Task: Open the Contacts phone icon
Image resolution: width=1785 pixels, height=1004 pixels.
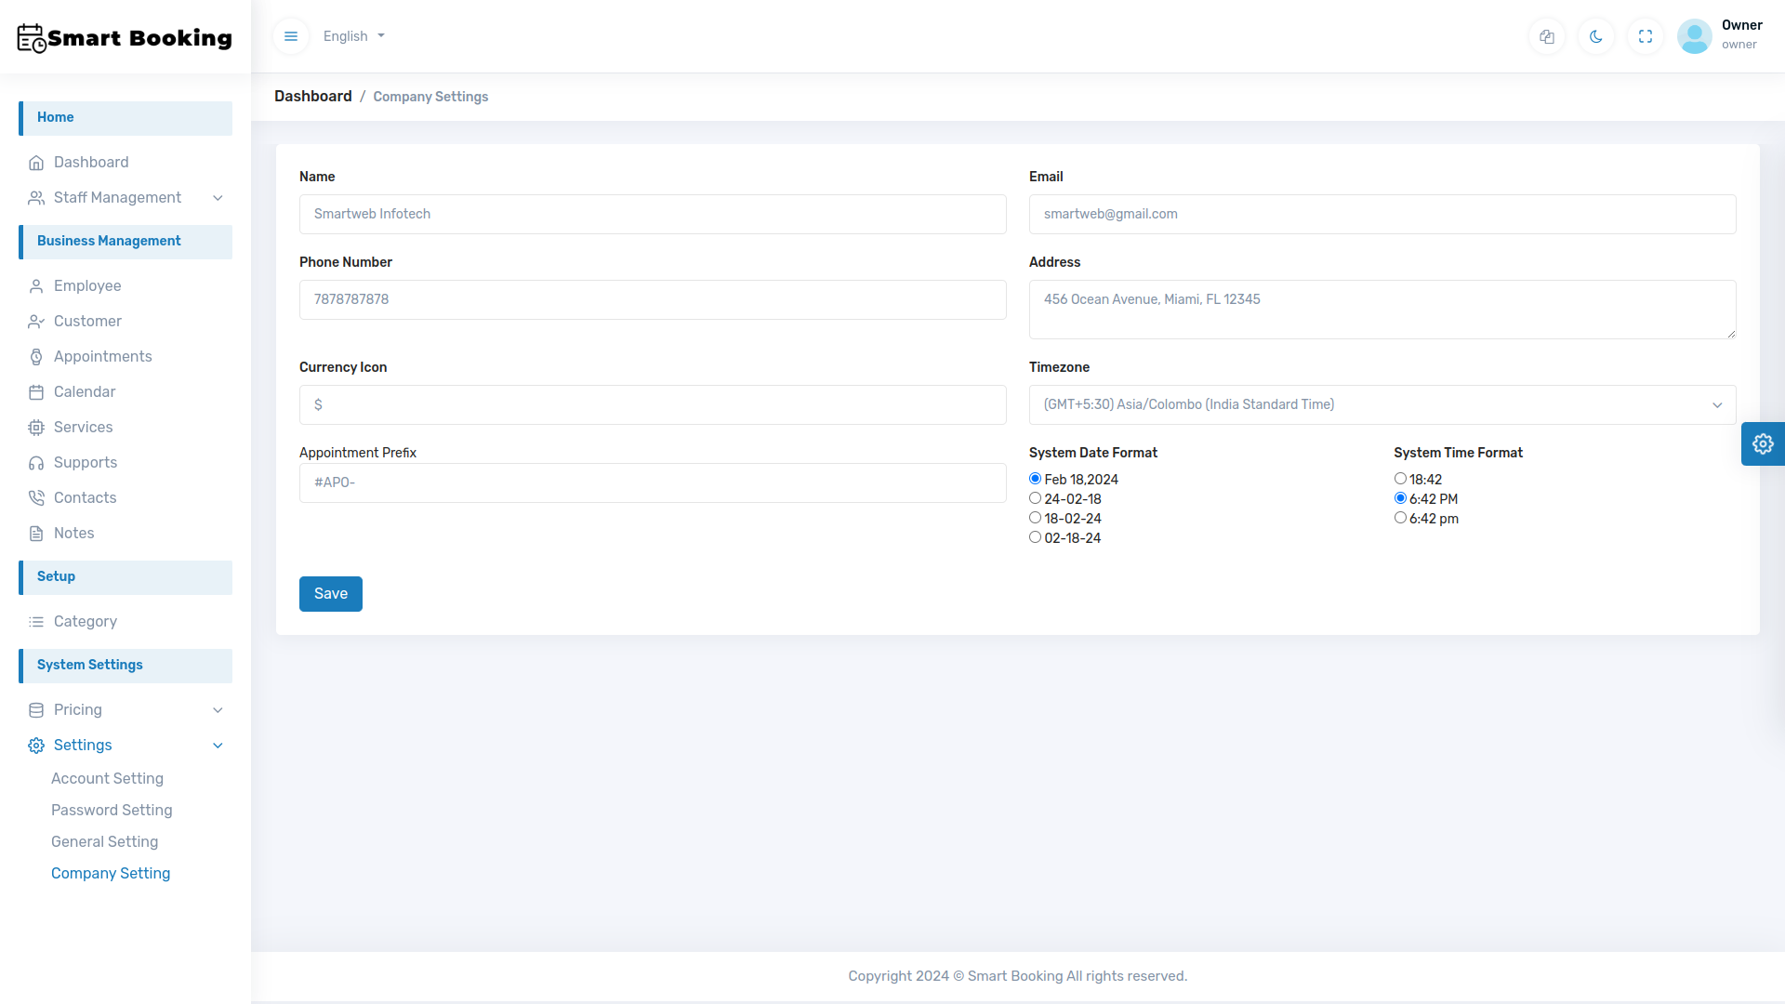Action: coord(36,498)
